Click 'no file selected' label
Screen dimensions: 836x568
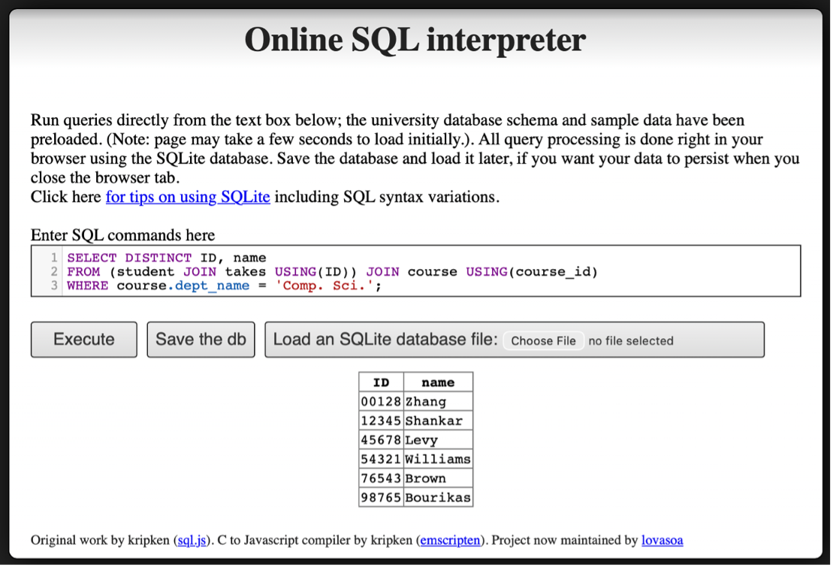click(x=631, y=341)
